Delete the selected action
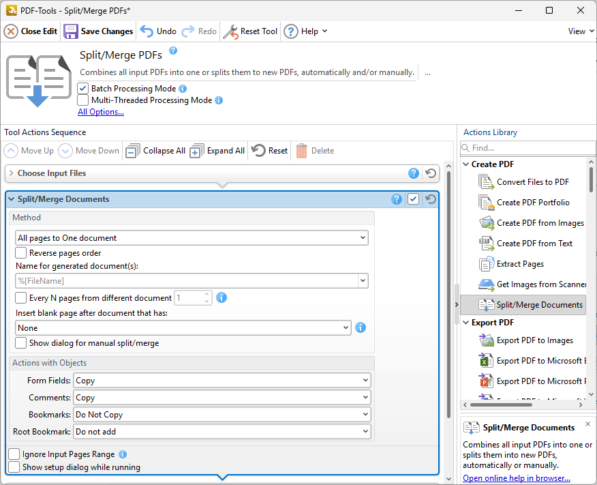The height and width of the screenshot is (485, 597). [x=315, y=151]
